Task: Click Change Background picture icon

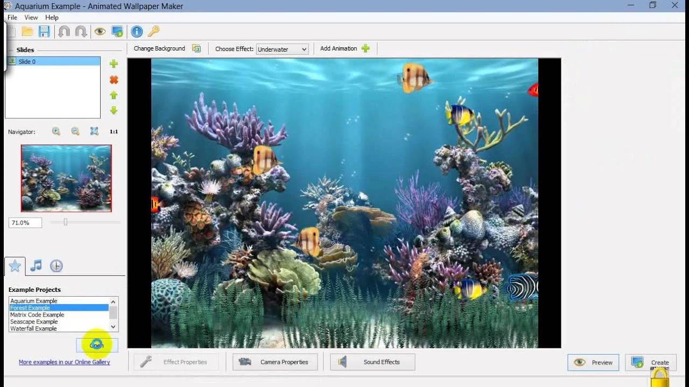Action: pyautogui.click(x=196, y=48)
